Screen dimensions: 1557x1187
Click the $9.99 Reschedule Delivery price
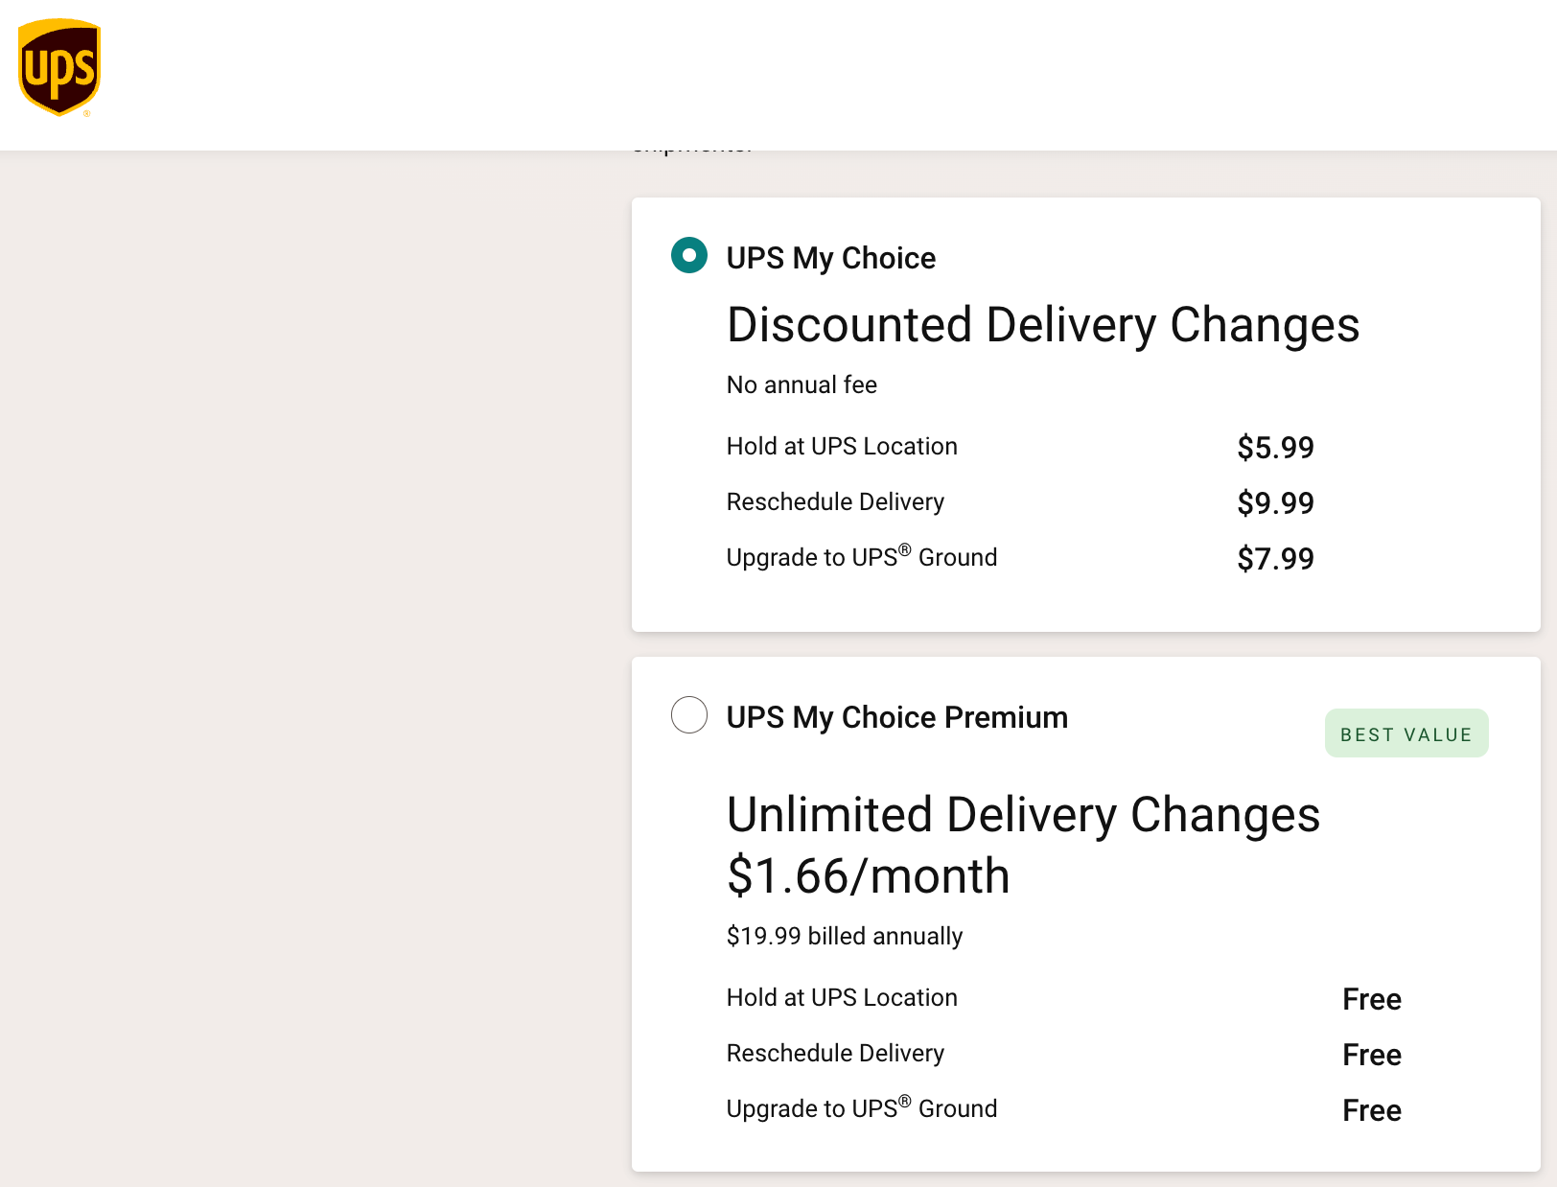(x=1275, y=502)
